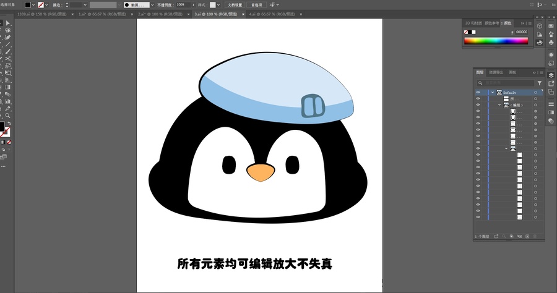Switch to the 1.ai* document tab

(102, 14)
